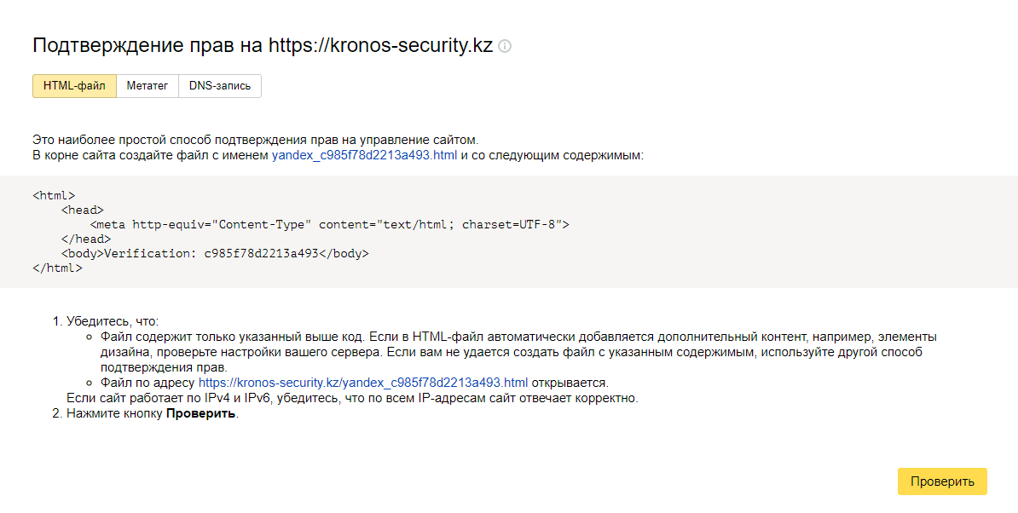
Task: Click the text В корне сайта создайте файл
Action: [151, 155]
